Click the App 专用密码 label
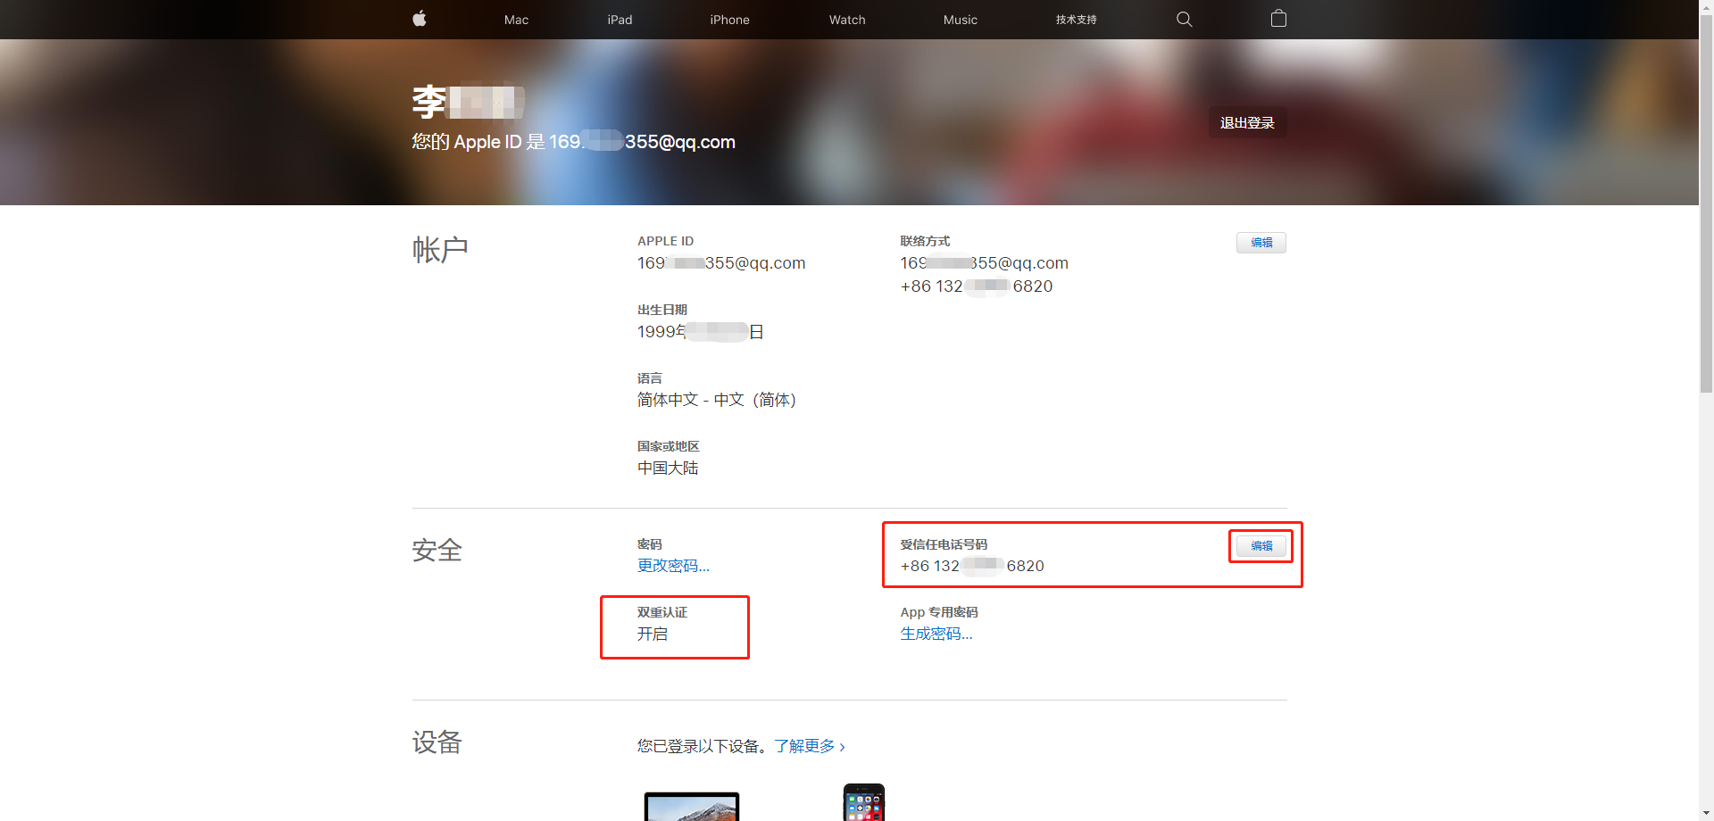The height and width of the screenshot is (821, 1714). (x=939, y=612)
